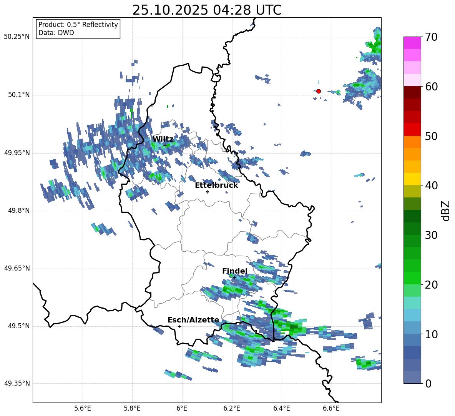
Task: Click the yellow colorbar segment above 40
Action: [x=412, y=179]
